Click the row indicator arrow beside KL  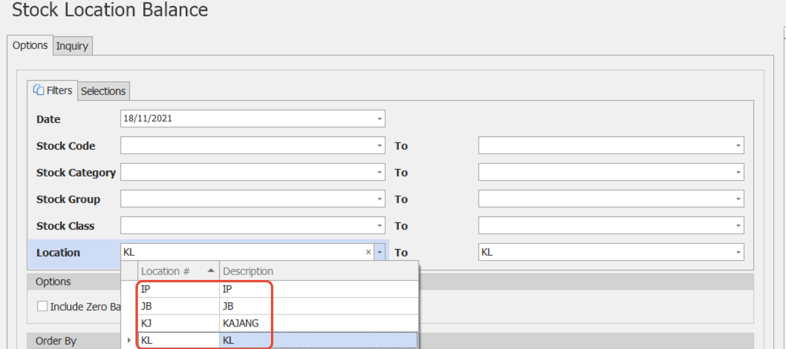[x=129, y=341]
